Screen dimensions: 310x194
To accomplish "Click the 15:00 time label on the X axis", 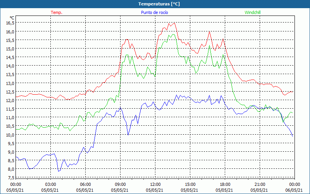I will (190, 185).
